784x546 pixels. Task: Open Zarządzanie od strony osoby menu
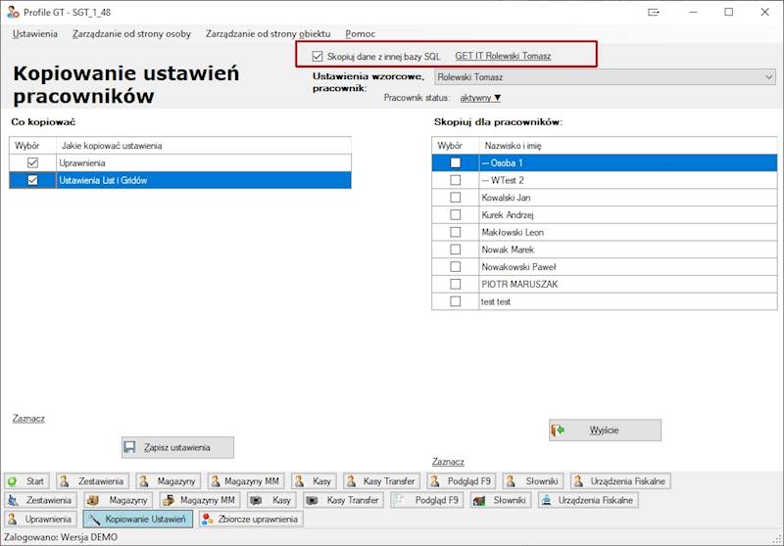pyautogui.click(x=131, y=34)
